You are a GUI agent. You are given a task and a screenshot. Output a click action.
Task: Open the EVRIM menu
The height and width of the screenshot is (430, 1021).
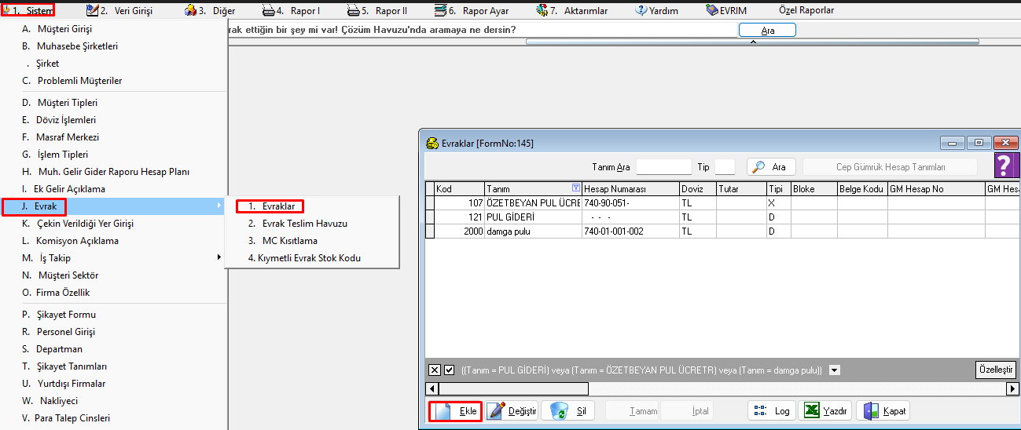[726, 11]
